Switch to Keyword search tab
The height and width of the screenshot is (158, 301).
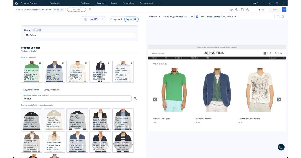tap(31, 90)
